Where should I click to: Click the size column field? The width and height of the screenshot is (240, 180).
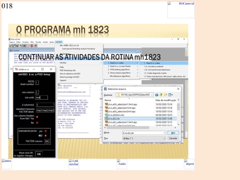click(x=37, y=92)
